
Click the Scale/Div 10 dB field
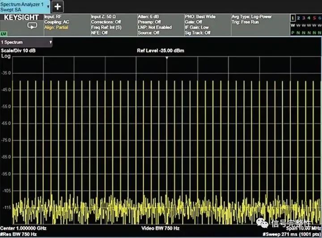pos(18,50)
